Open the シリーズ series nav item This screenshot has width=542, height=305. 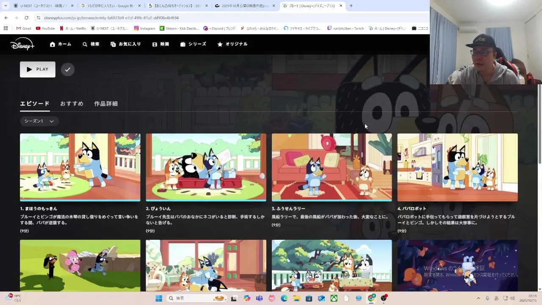[193, 44]
